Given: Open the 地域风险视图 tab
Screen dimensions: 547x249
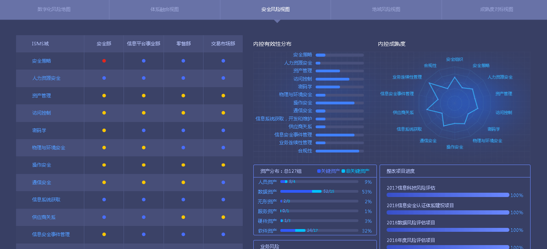Looking at the screenshot, I should tap(386, 9).
